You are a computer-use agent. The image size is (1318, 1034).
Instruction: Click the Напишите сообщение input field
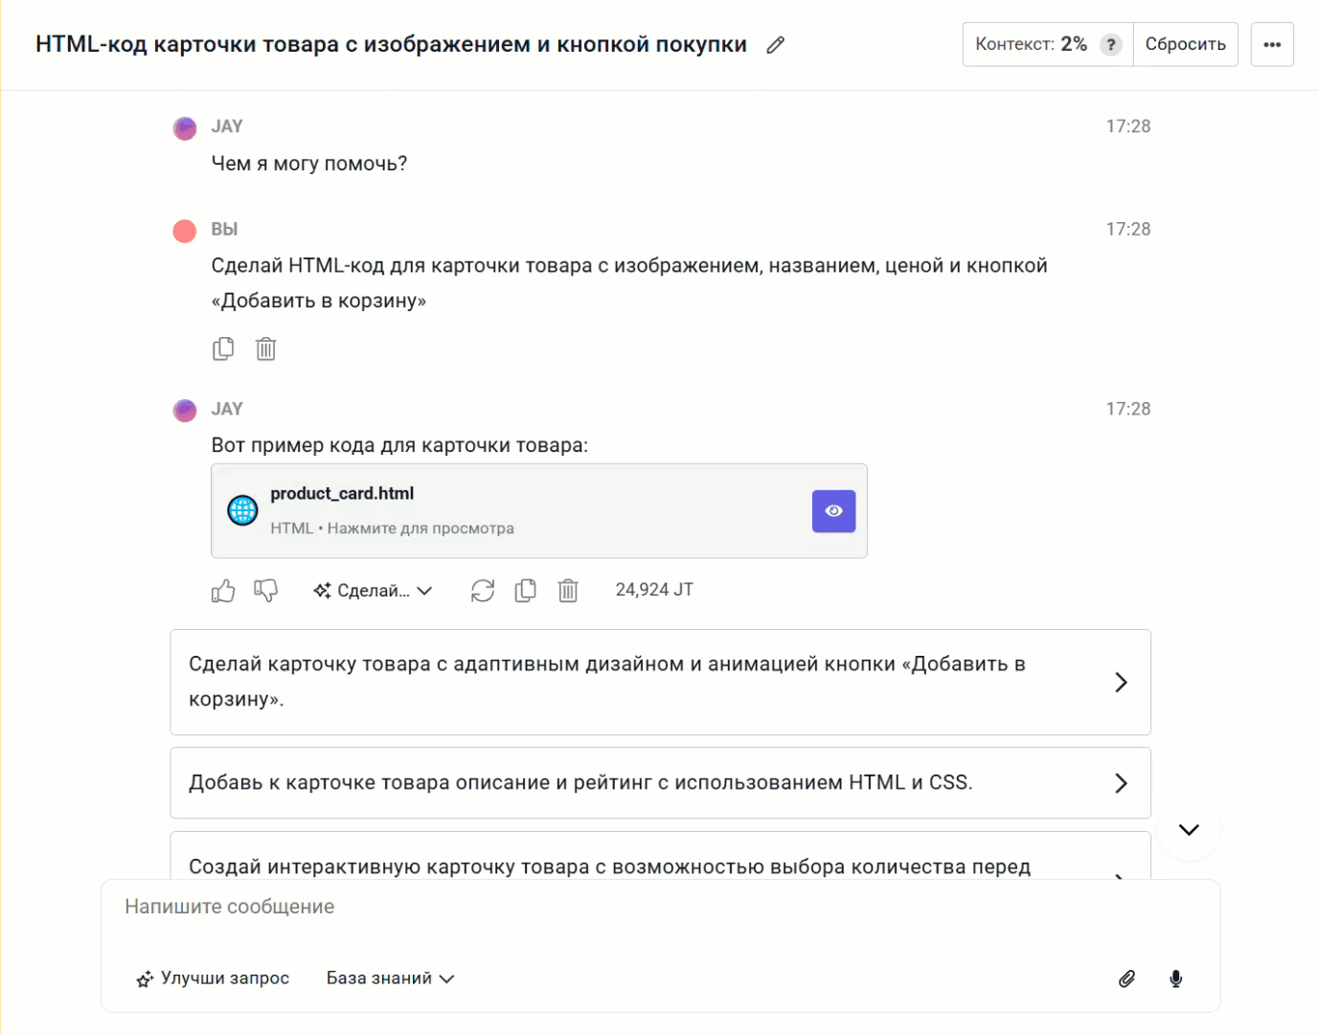click(613, 908)
